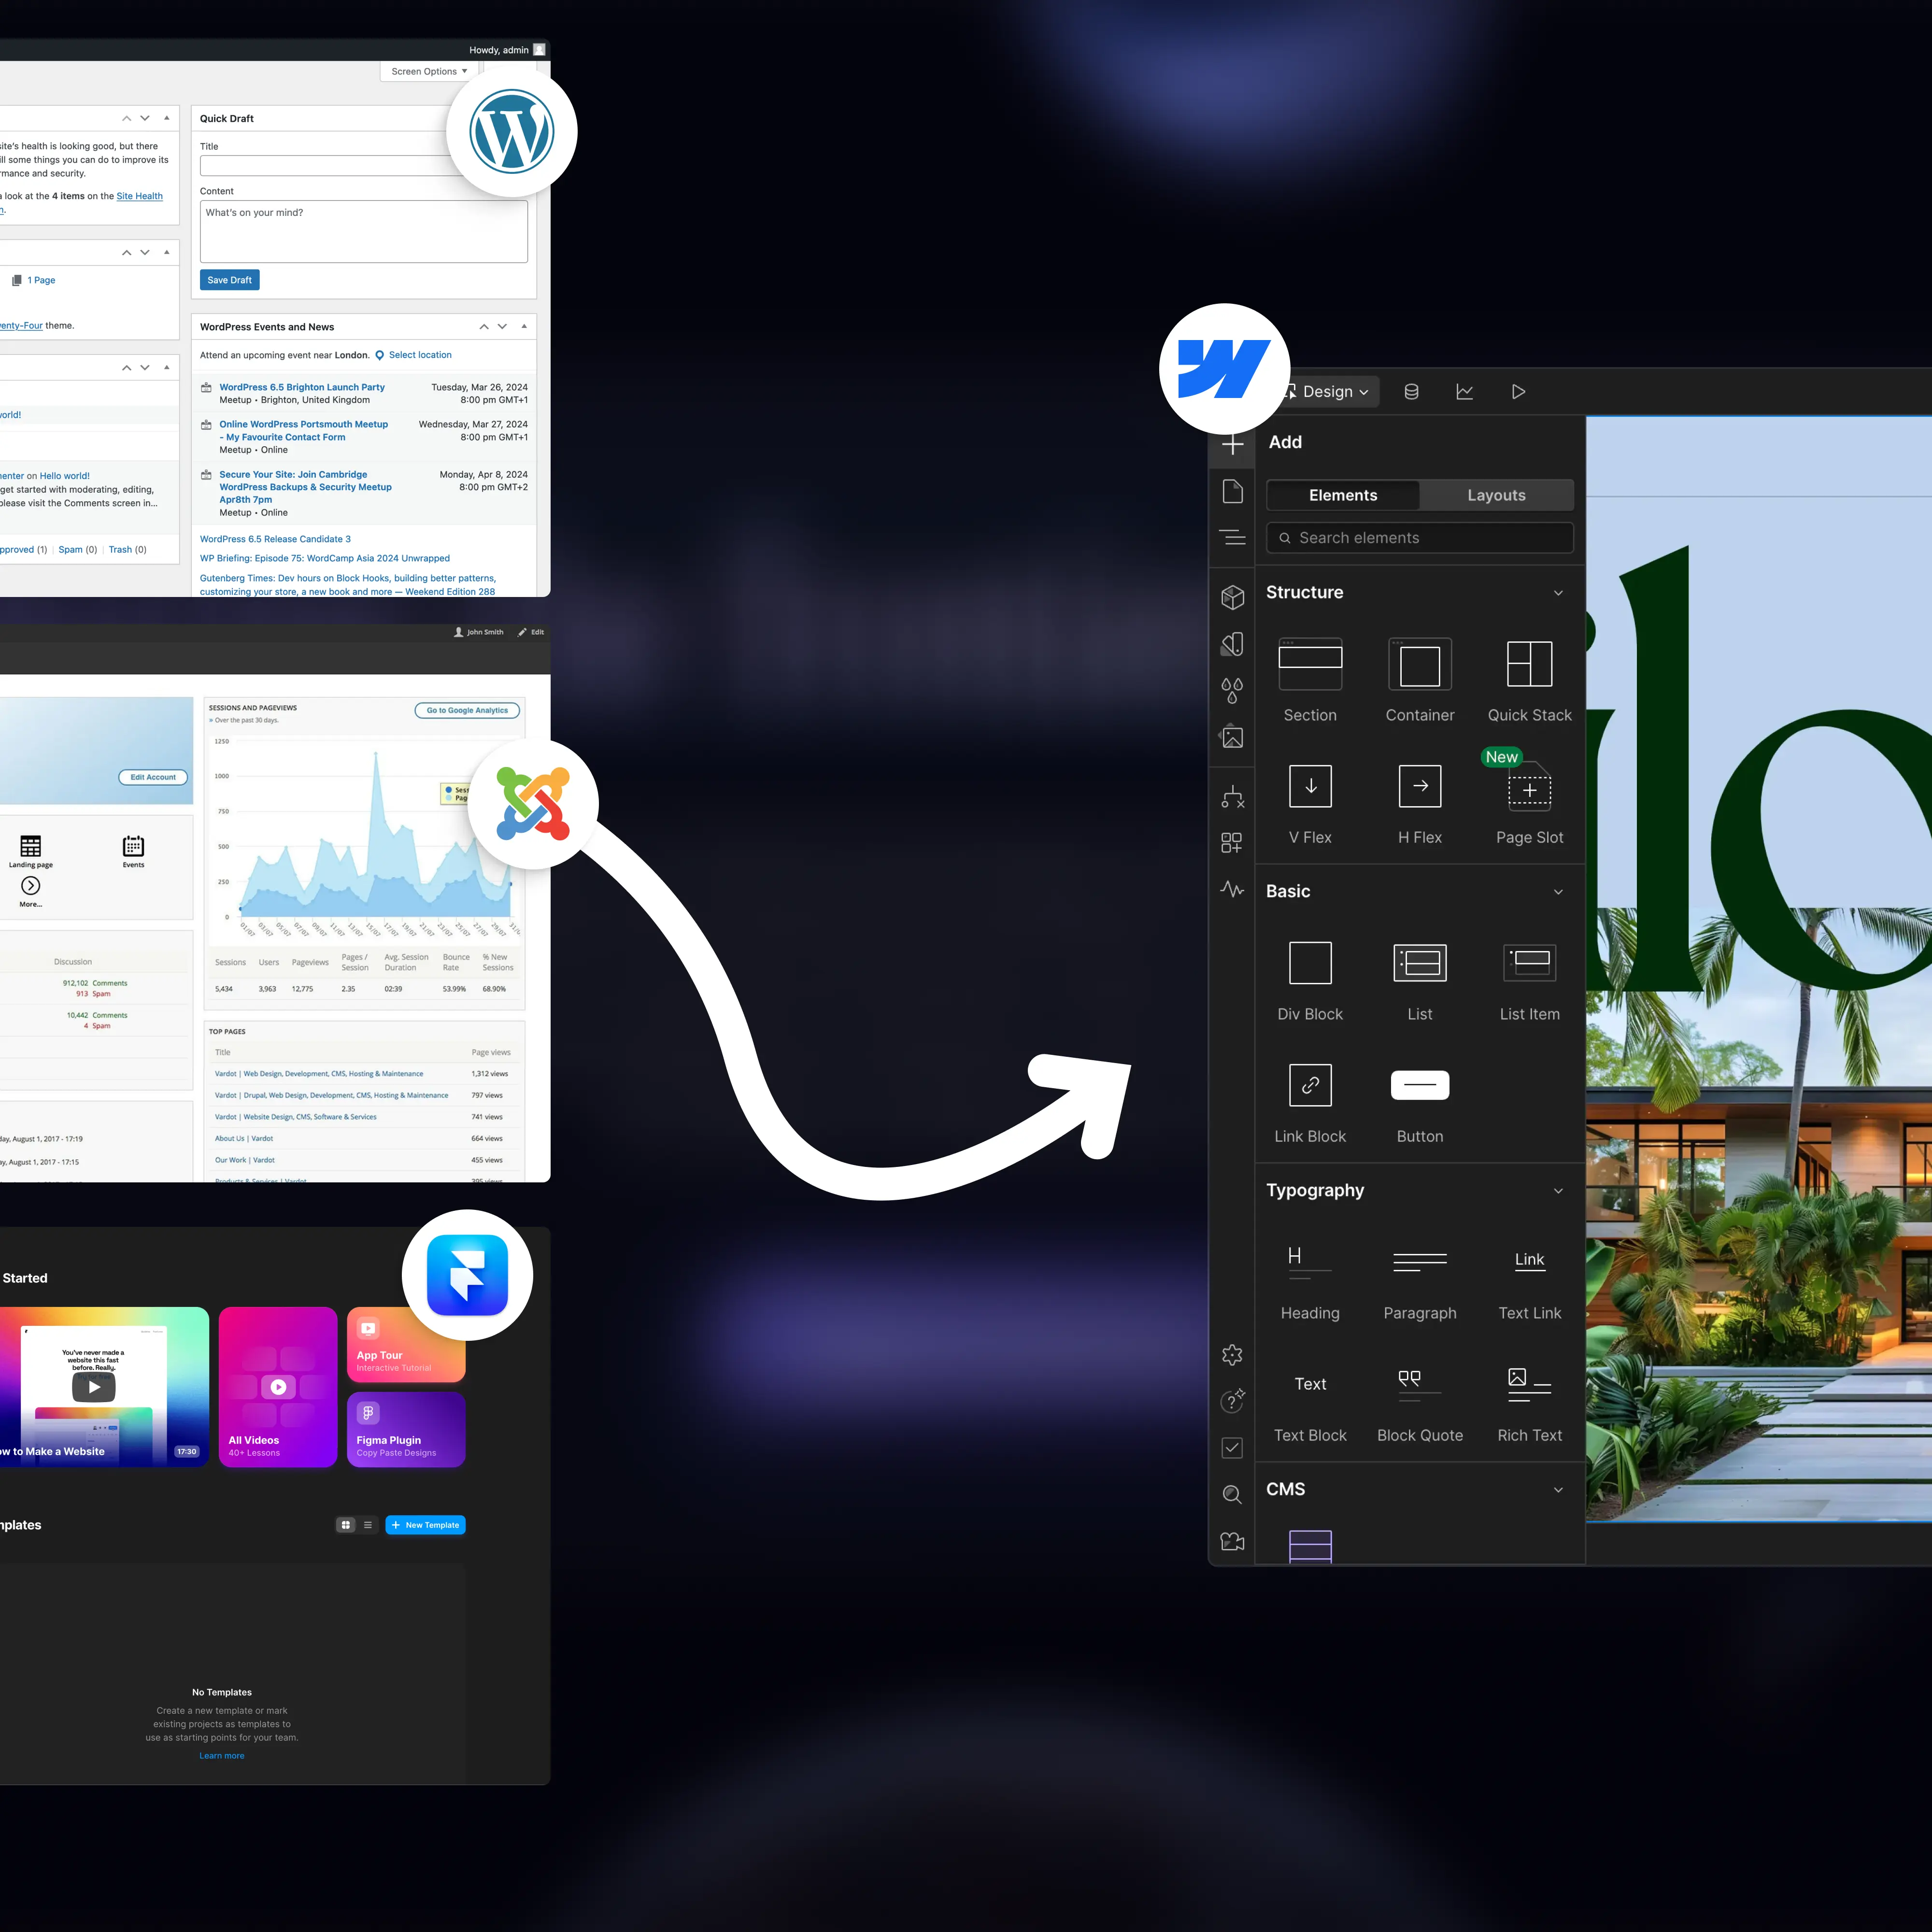Open the Search magnifier icon in Webflow sidebar

pyautogui.click(x=1232, y=1495)
